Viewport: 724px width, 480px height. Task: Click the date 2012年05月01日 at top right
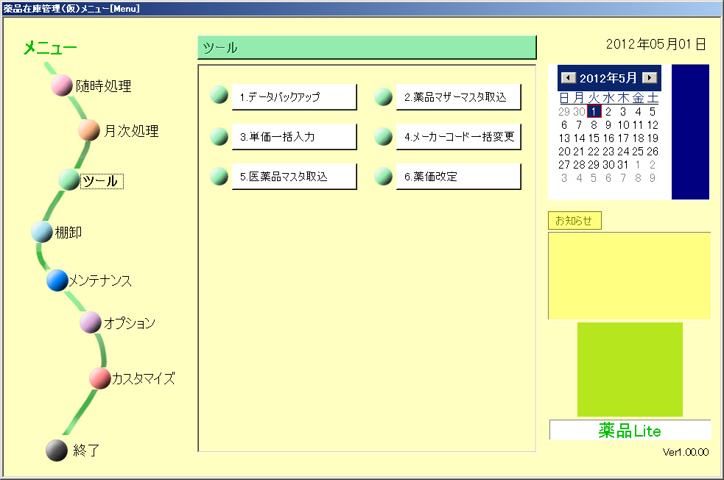point(656,44)
